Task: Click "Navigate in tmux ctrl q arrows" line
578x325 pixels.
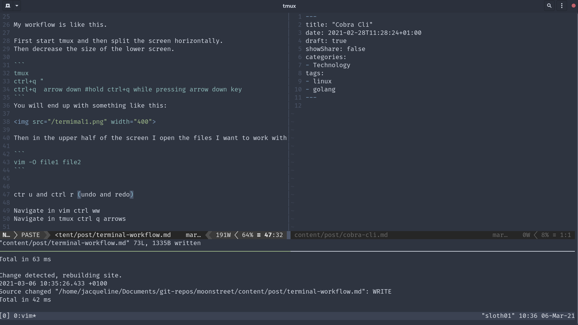Action: pyautogui.click(x=70, y=219)
